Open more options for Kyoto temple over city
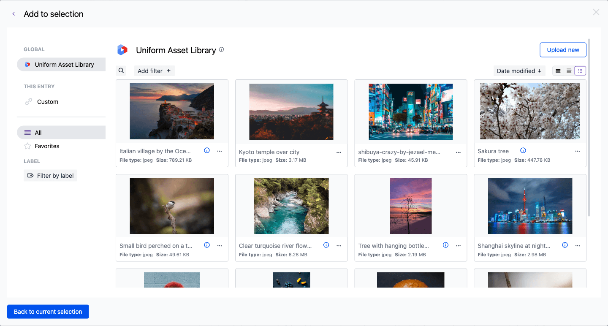The image size is (608, 326). click(339, 152)
